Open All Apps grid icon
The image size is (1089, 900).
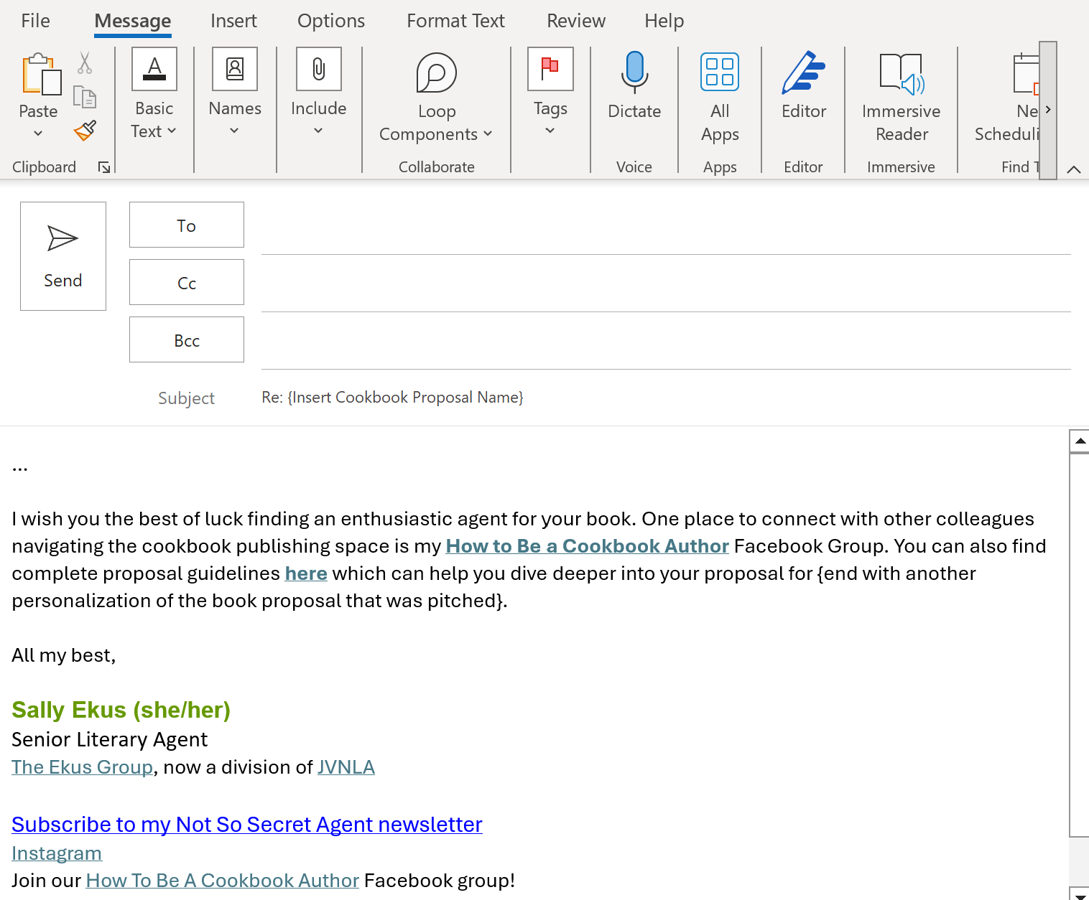click(x=720, y=72)
